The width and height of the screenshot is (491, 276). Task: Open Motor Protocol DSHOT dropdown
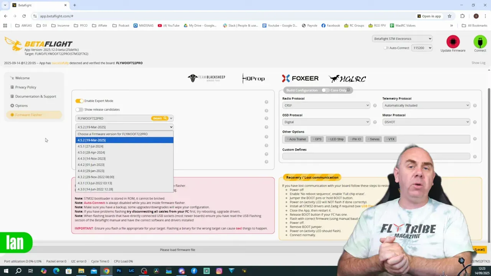click(426, 122)
